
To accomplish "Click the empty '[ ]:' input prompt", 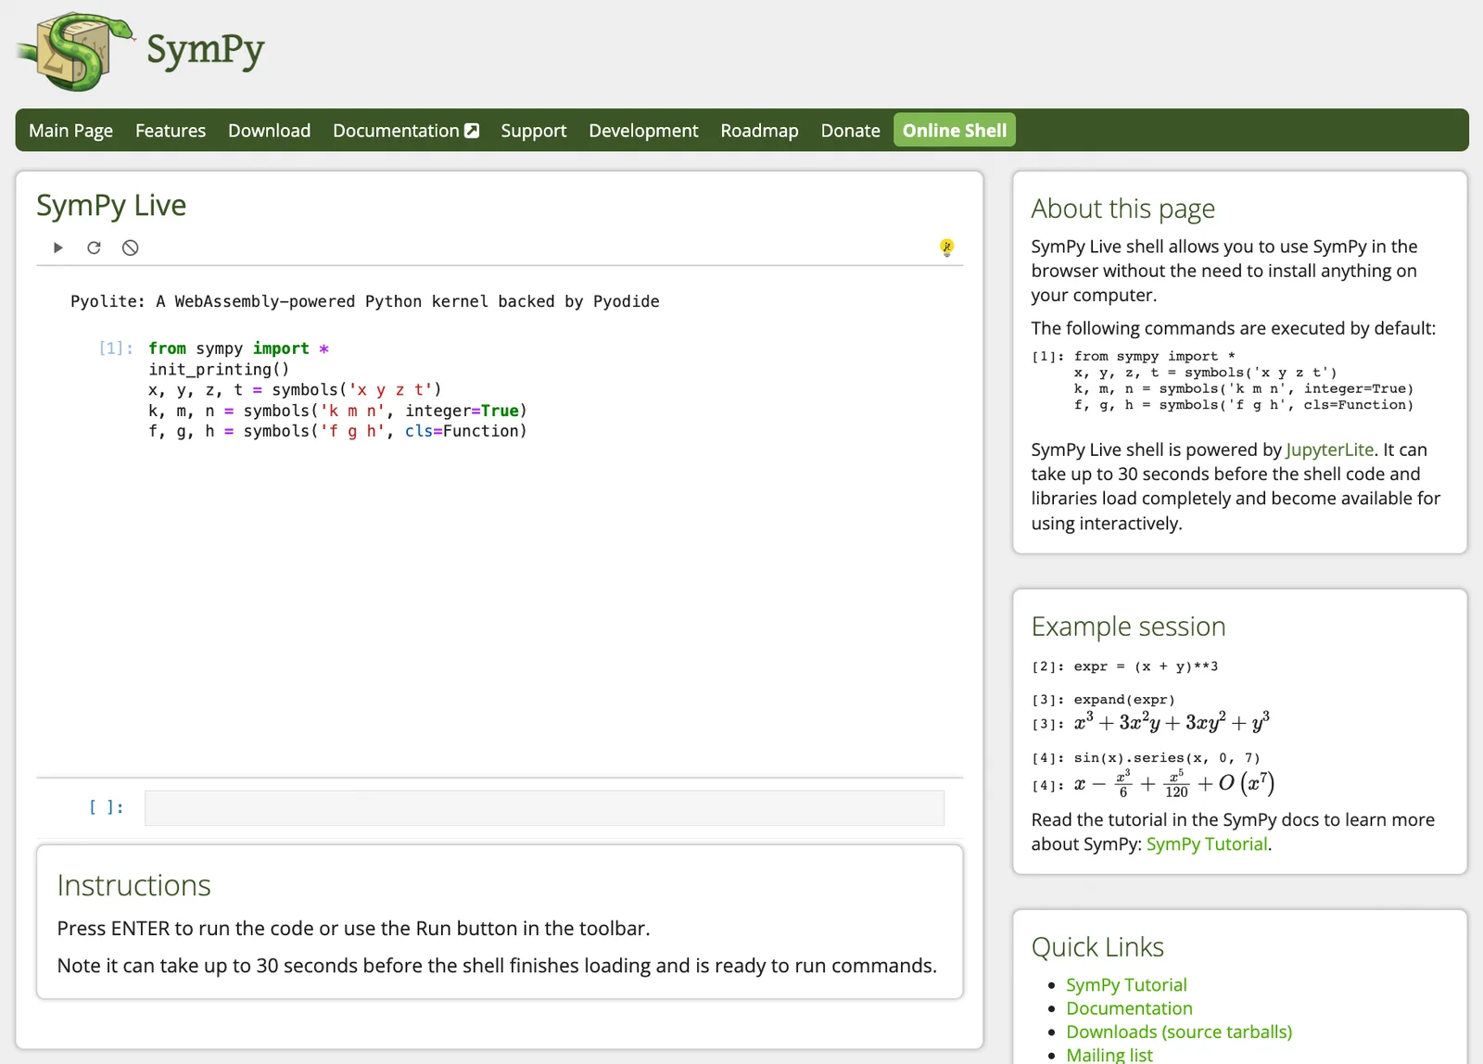I will click(107, 807).
